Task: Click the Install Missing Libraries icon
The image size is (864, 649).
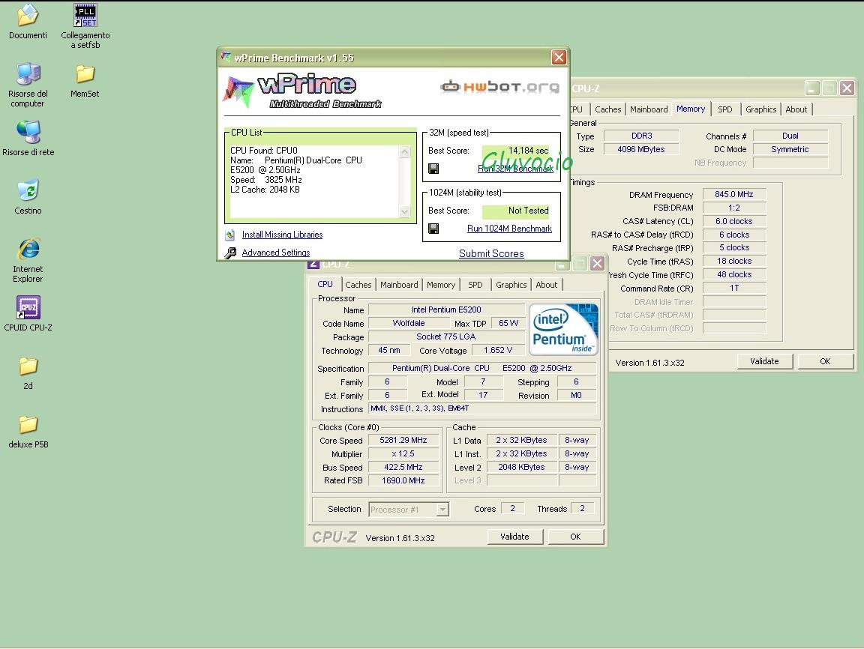Action: pos(230,235)
